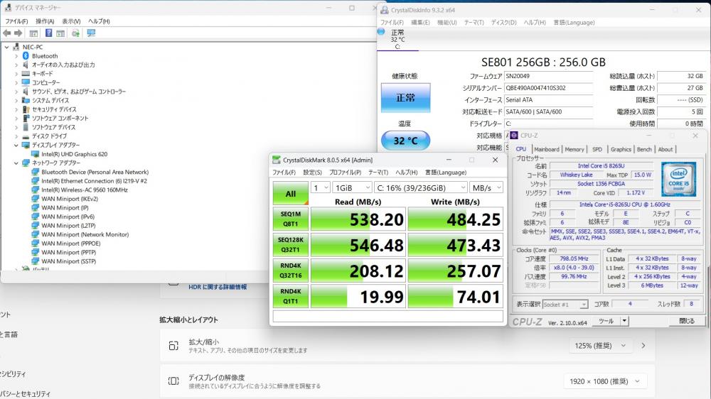Select Bluetooth Device (Personal Area Network)
This screenshot has height=399, width=711.
(x=95, y=172)
